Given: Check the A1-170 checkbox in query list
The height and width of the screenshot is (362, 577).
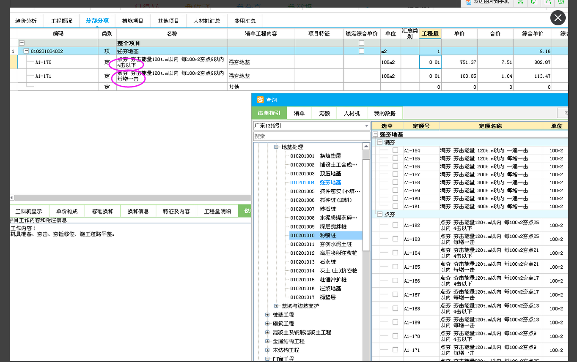Looking at the screenshot, I should (x=395, y=336).
